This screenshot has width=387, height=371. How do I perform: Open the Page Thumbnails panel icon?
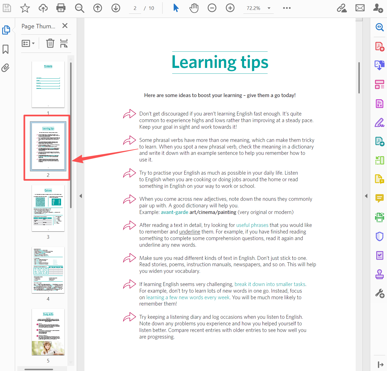coord(6,30)
